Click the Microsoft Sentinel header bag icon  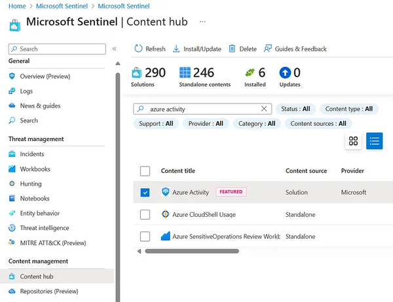[x=15, y=26]
